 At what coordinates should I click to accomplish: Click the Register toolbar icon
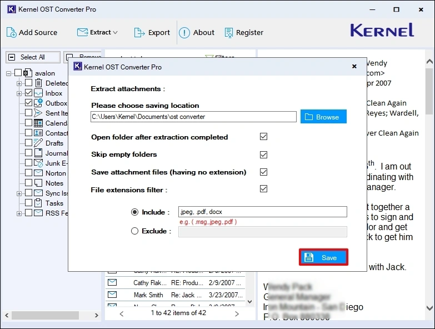[x=229, y=33]
